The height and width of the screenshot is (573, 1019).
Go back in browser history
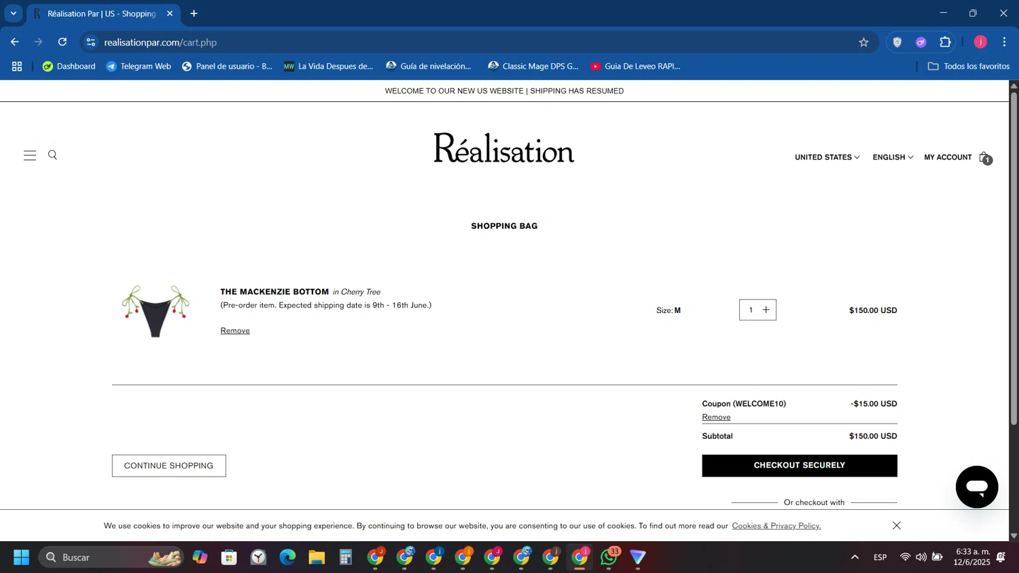(15, 42)
